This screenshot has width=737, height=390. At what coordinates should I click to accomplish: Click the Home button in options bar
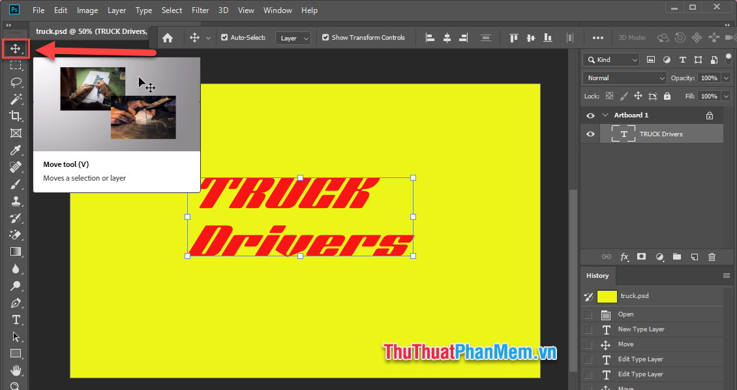[168, 37]
